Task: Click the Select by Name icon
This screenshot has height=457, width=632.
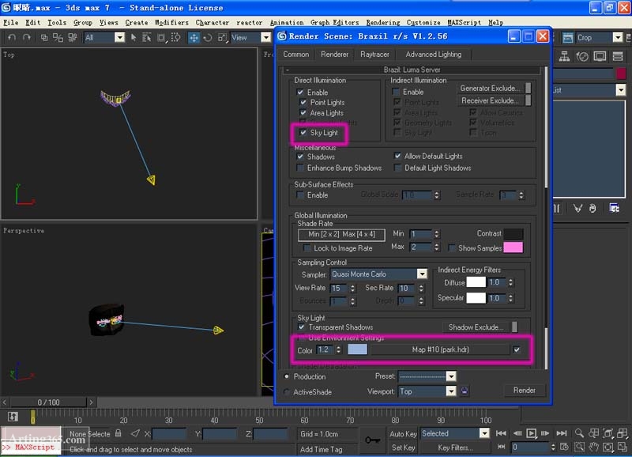Action: [147, 37]
